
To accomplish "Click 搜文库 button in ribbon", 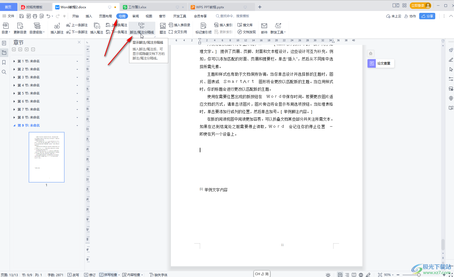I will pyautogui.click(x=245, y=25).
